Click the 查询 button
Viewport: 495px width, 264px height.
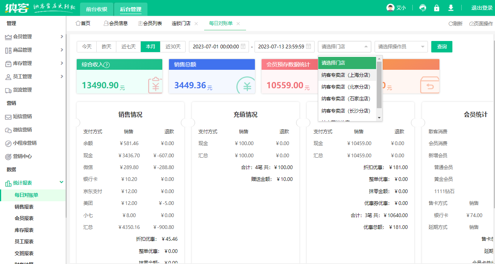442,47
